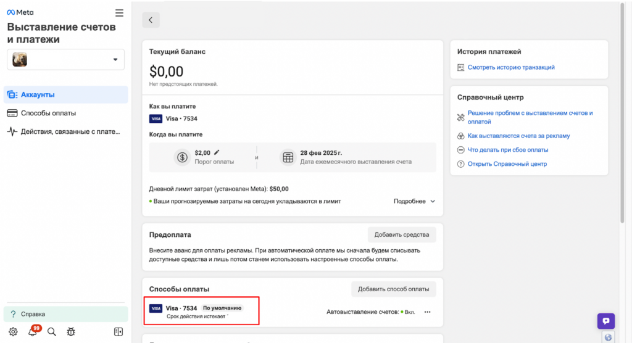This screenshot has width=632, height=343.
Task: Click the bug report icon
Action: coord(71,332)
